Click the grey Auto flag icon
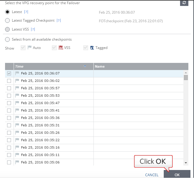The image size is (194, 178). pyautogui.click(x=29, y=47)
